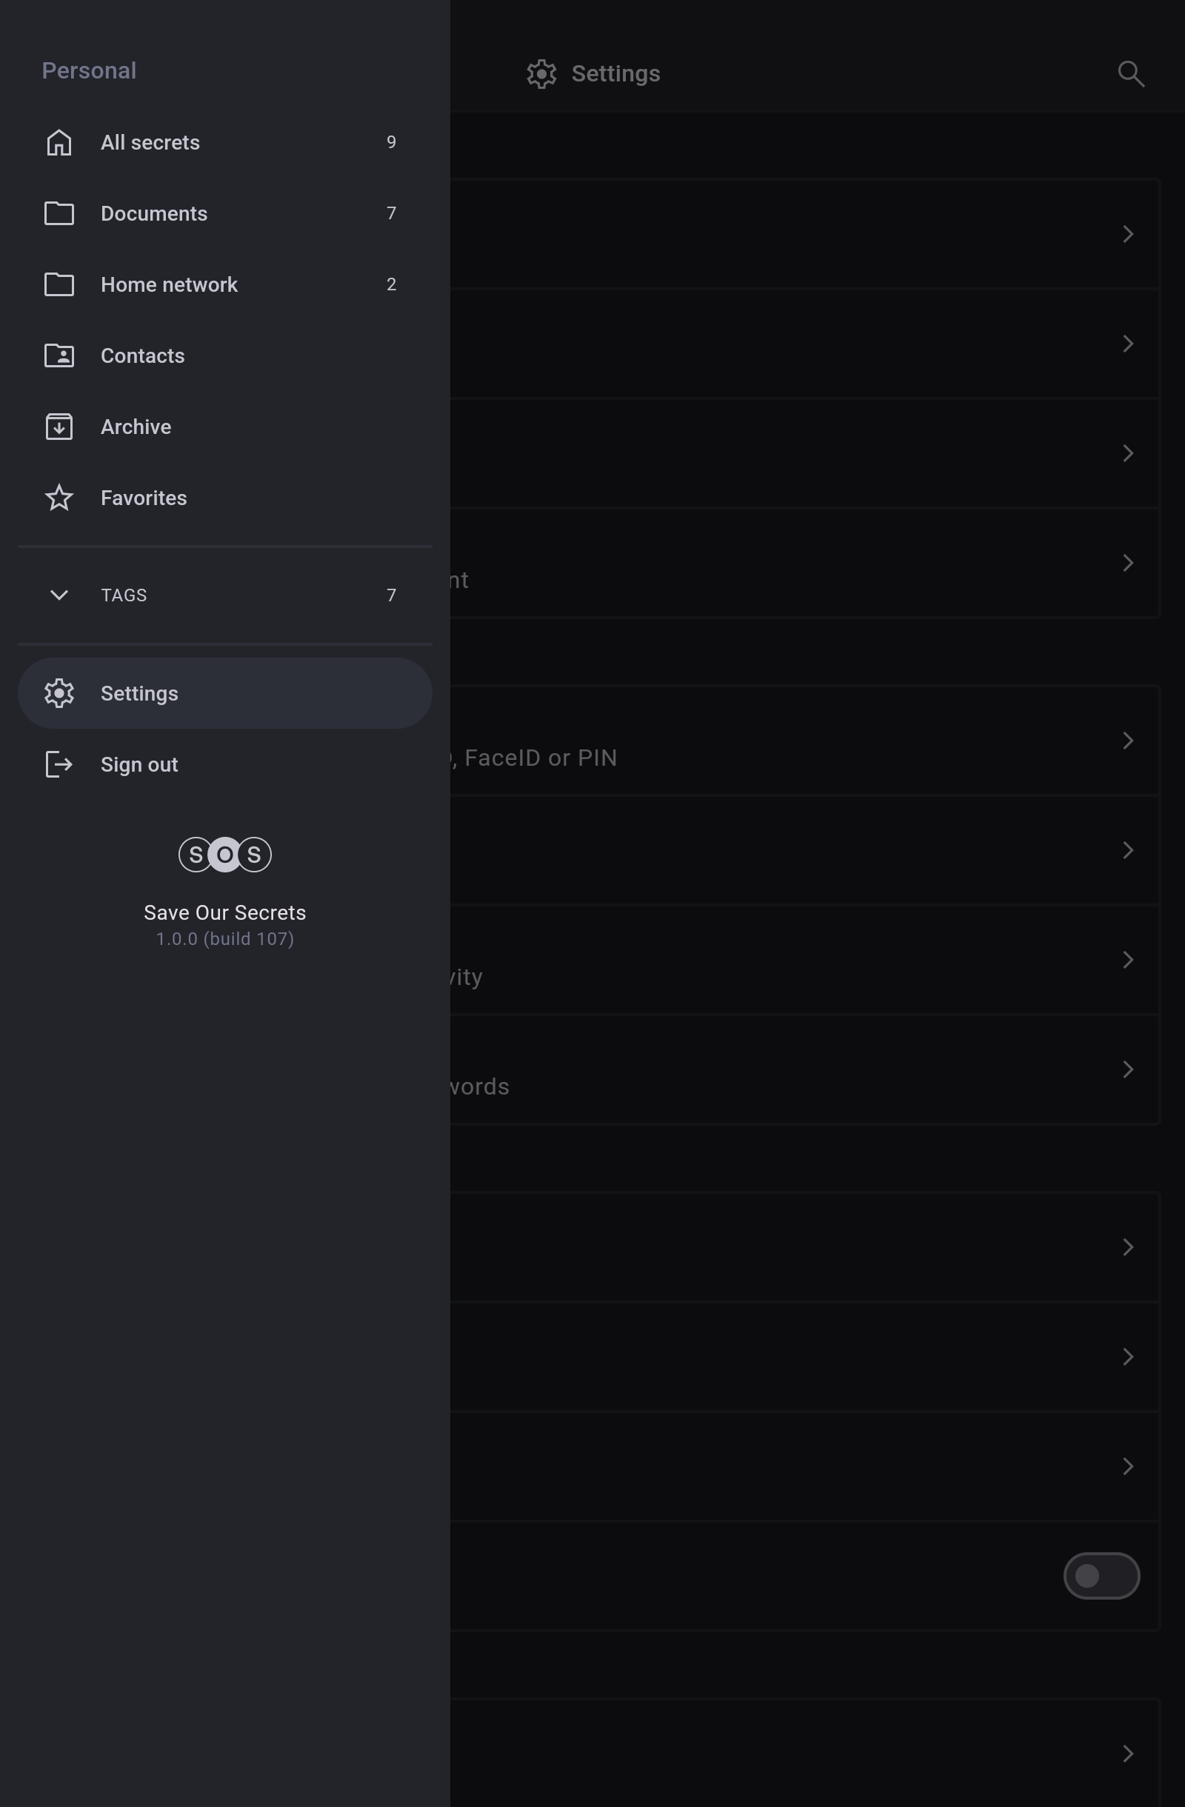Click the Favorites star icon
This screenshot has height=1807, width=1185.
click(59, 498)
